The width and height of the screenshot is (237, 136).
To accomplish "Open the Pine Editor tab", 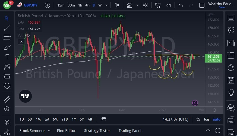I will tap(66, 131).
